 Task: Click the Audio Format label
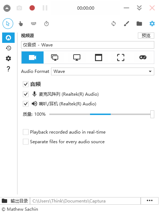coord(35,71)
